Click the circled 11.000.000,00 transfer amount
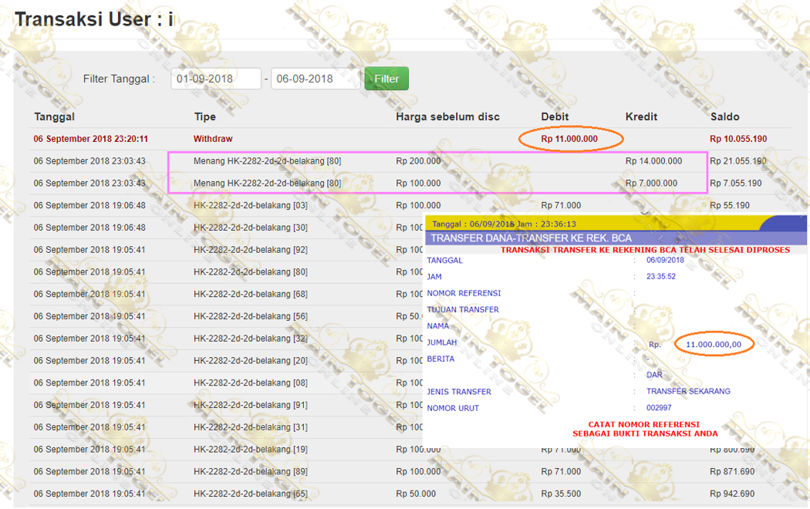The width and height of the screenshot is (810, 509). click(x=714, y=345)
